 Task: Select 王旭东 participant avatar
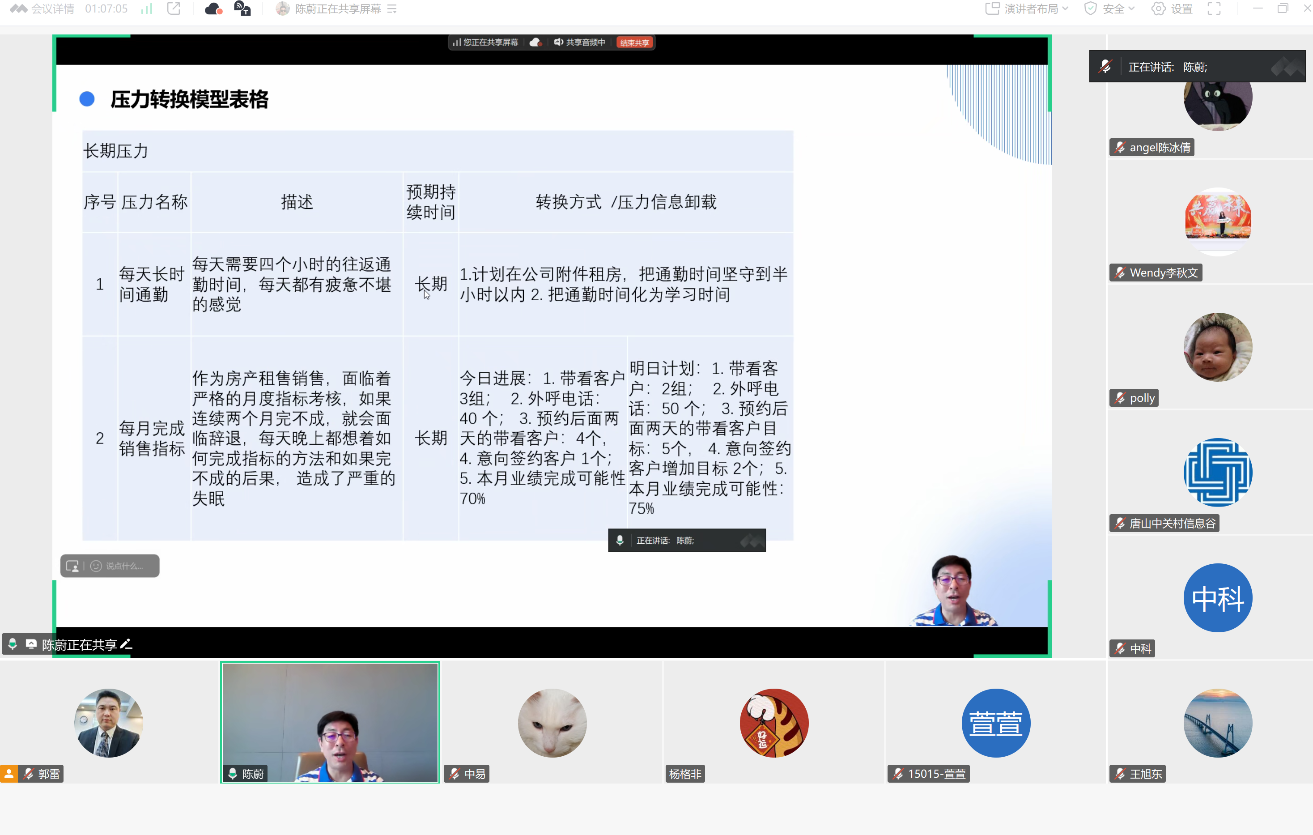click(x=1218, y=723)
